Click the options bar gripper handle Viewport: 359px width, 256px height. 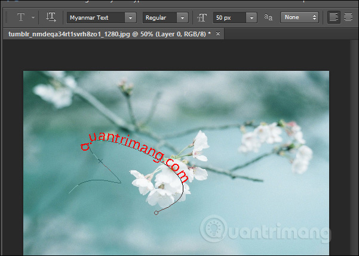pyautogui.click(x=6, y=18)
